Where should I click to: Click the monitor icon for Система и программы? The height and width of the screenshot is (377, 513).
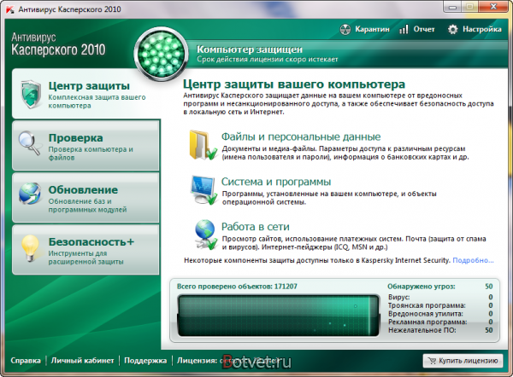click(x=204, y=190)
